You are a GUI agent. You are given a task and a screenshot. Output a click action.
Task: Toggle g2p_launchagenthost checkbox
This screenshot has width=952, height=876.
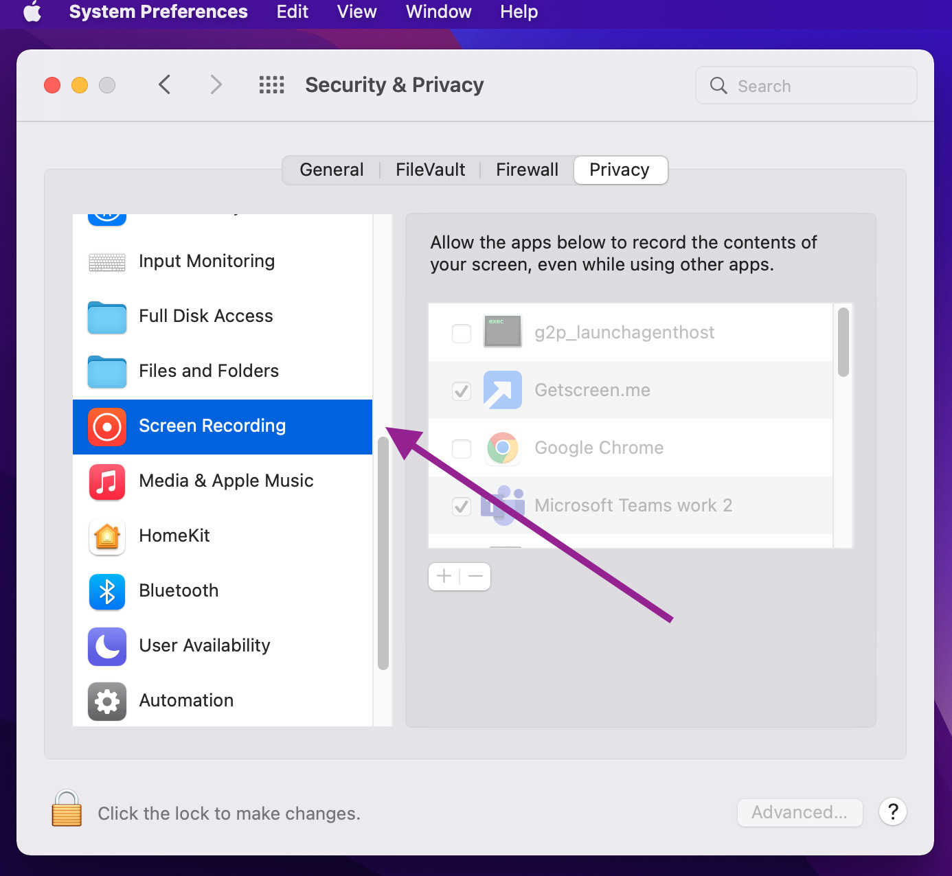[462, 334]
